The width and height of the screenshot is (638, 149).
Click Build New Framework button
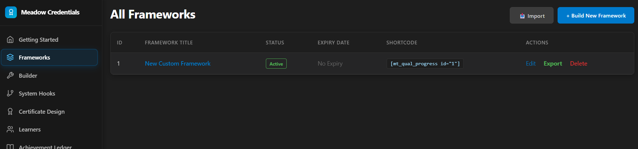click(596, 15)
